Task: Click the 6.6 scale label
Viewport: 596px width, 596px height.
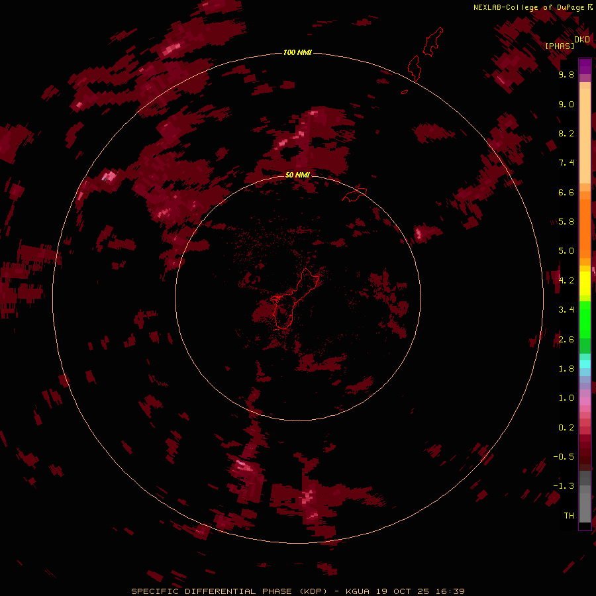Action: (566, 192)
